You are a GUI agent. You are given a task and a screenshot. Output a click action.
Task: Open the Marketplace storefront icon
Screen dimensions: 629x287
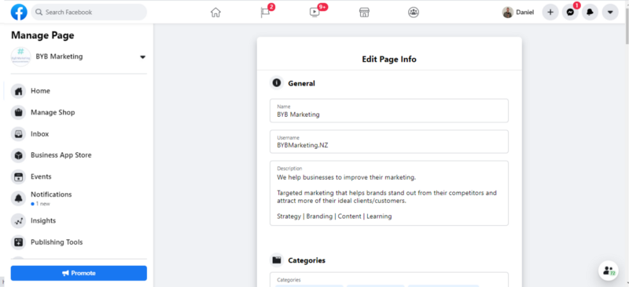pyautogui.click(x=364, y=13)
